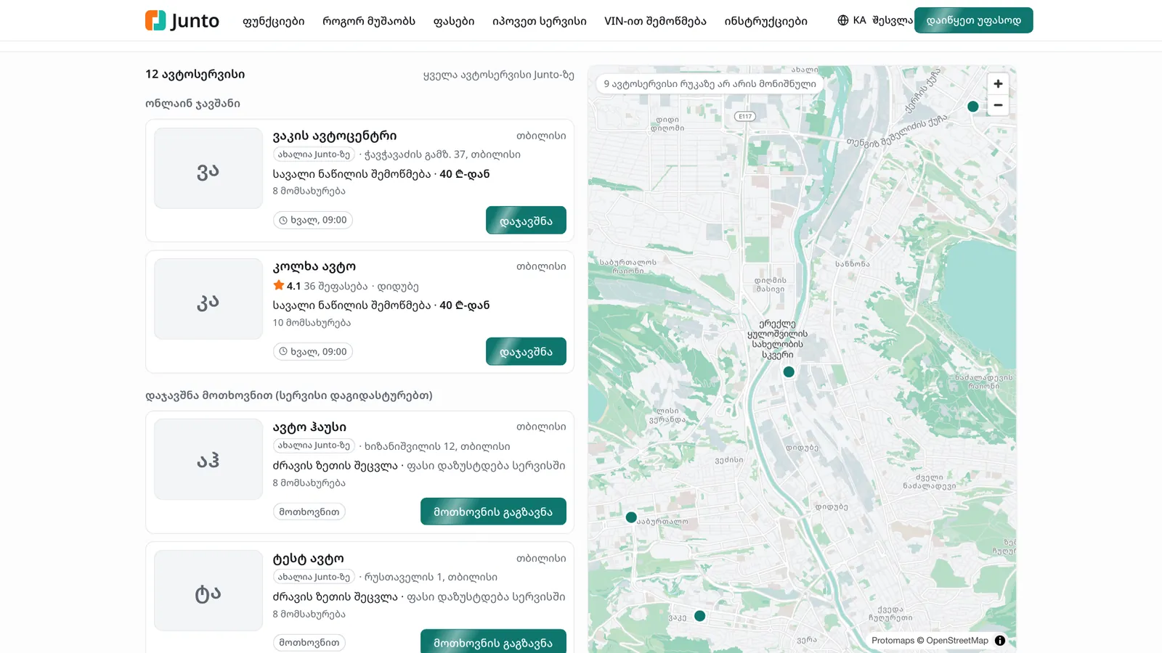Open the კა thumbnail of კოლხა ავტო
Screen dimensions: 1162x653
[x=208, y=299]
